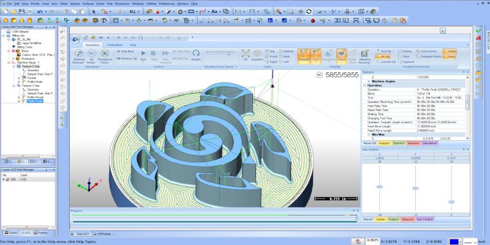The width and height of the screenshot is (490, 245).
Task: Run the simulation with the Run button
Action: (143, 55)
